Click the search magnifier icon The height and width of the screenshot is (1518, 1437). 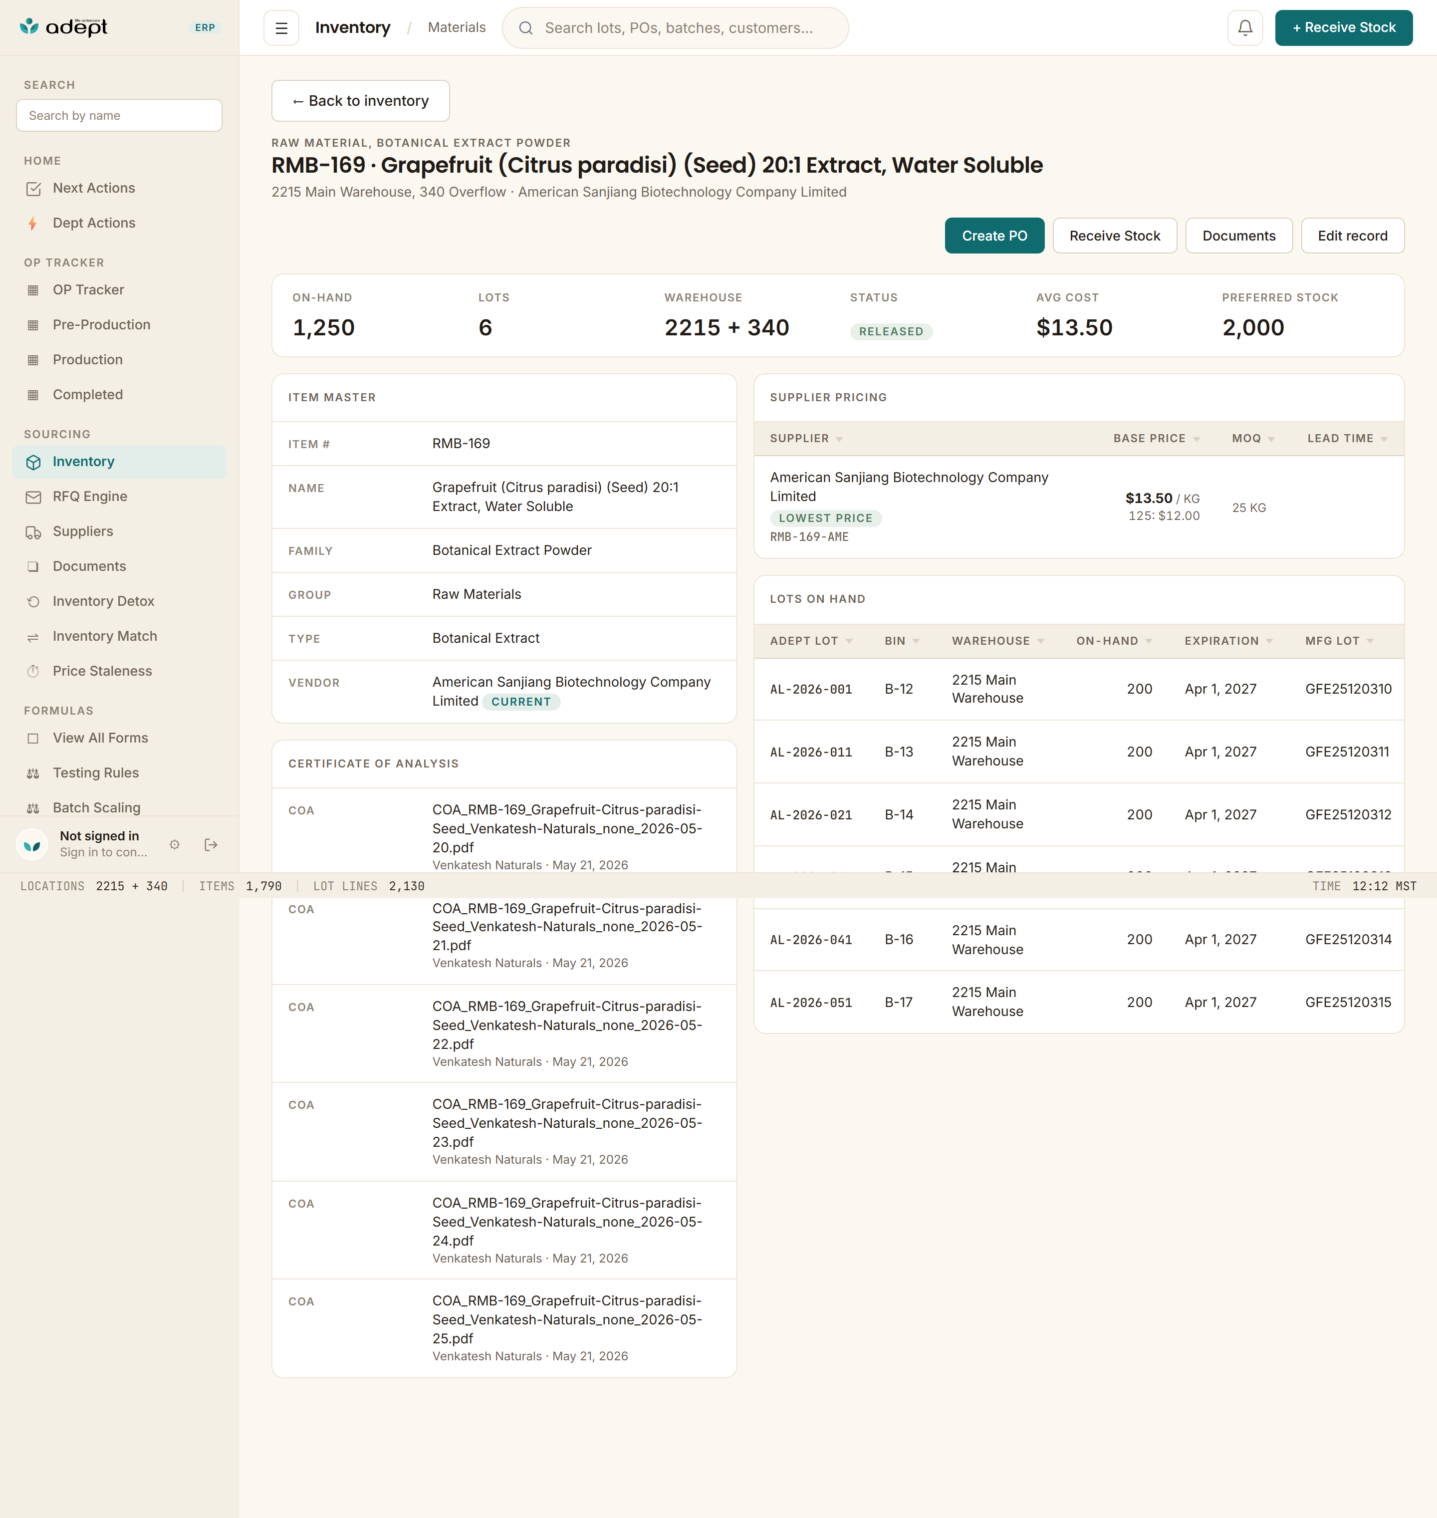(525, 28)
